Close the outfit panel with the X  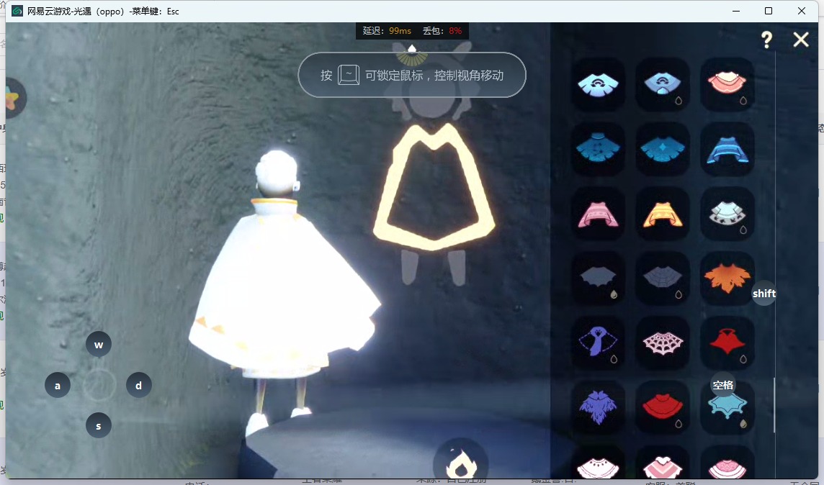[x=801, y=40]
